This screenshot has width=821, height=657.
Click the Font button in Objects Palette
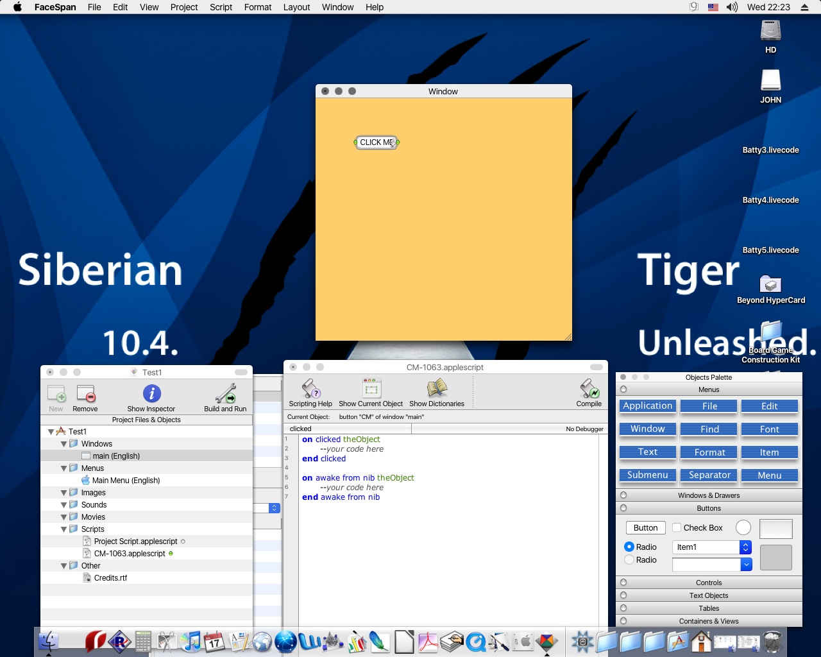click(x=770, y=429)
